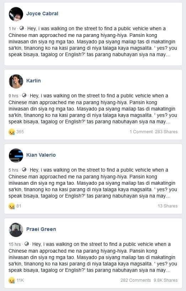Image resolution: width=186 pixels, height=291 pixels.
Task: Open Joyce Cabral's profile picture
Action: point(16,14)
